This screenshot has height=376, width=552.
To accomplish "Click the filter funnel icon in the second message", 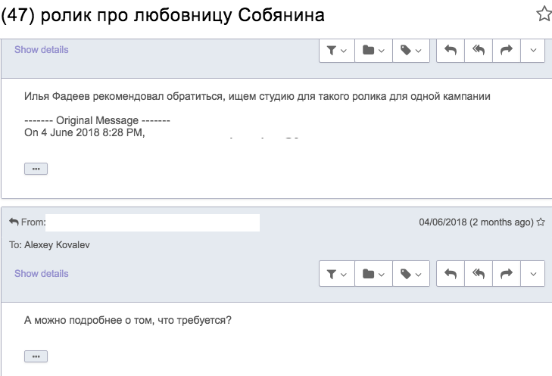I will (x=336, y=274).
